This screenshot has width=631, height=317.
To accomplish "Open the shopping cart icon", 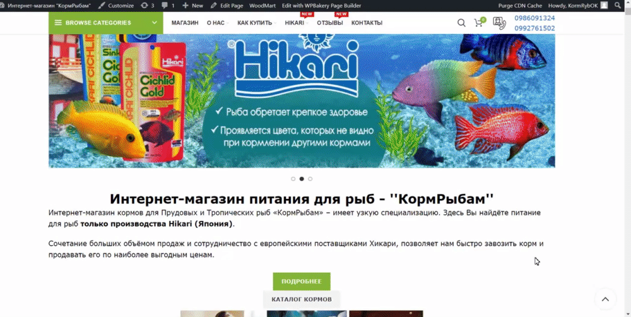I will point(479,23).
